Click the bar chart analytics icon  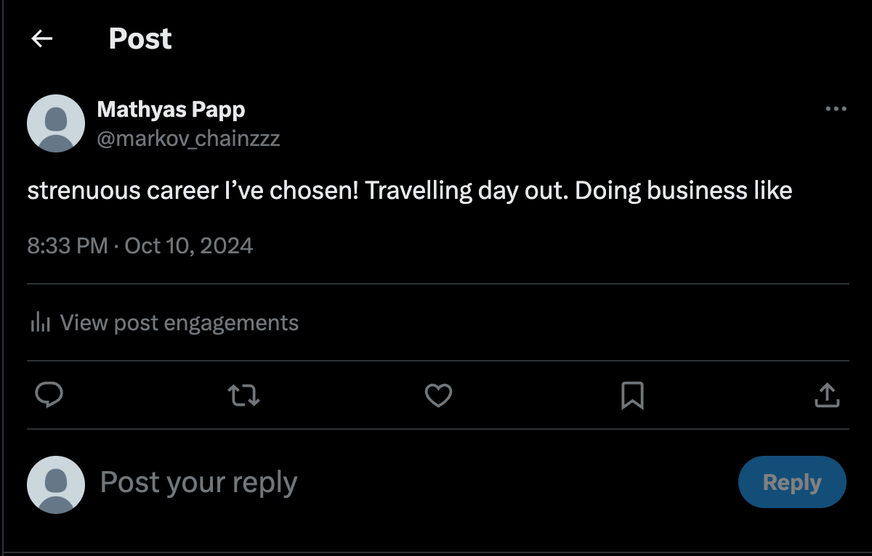40,322
